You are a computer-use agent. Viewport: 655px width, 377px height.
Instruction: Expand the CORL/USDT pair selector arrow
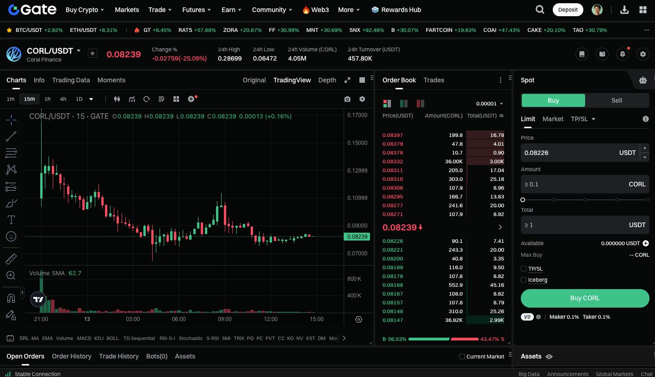pyautogui.click(x=79, y=51)
